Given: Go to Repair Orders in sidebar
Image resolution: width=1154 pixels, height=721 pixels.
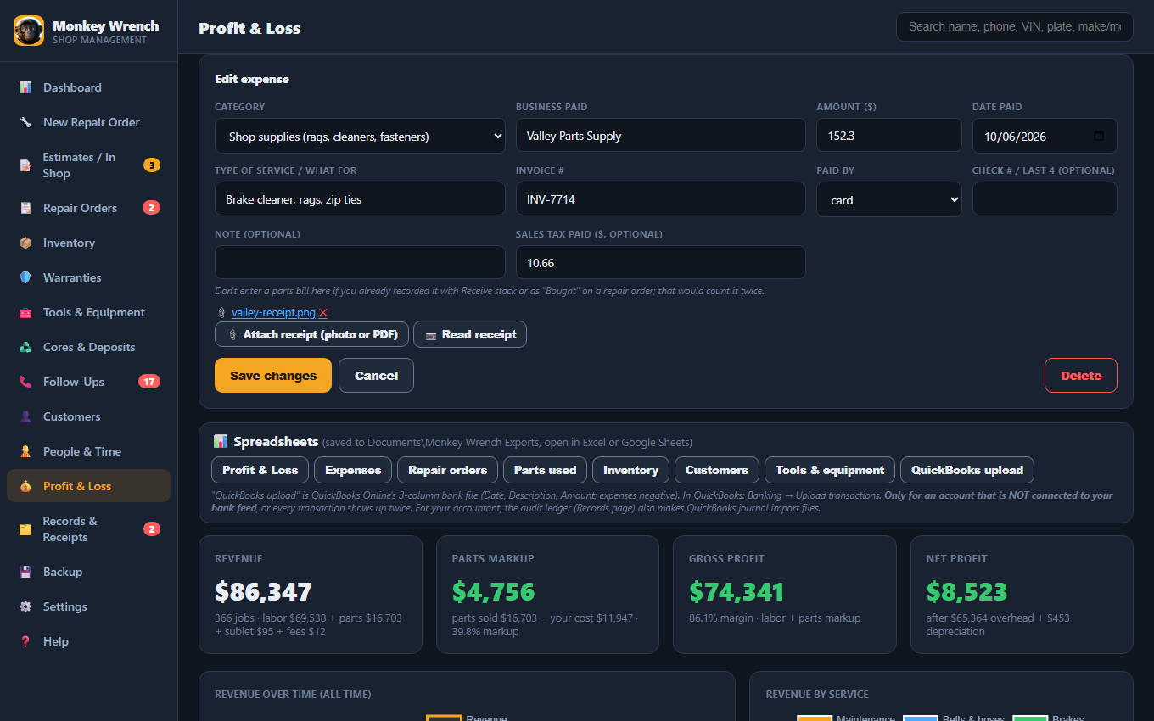Looking at the screenshot, I should (88, 208).
